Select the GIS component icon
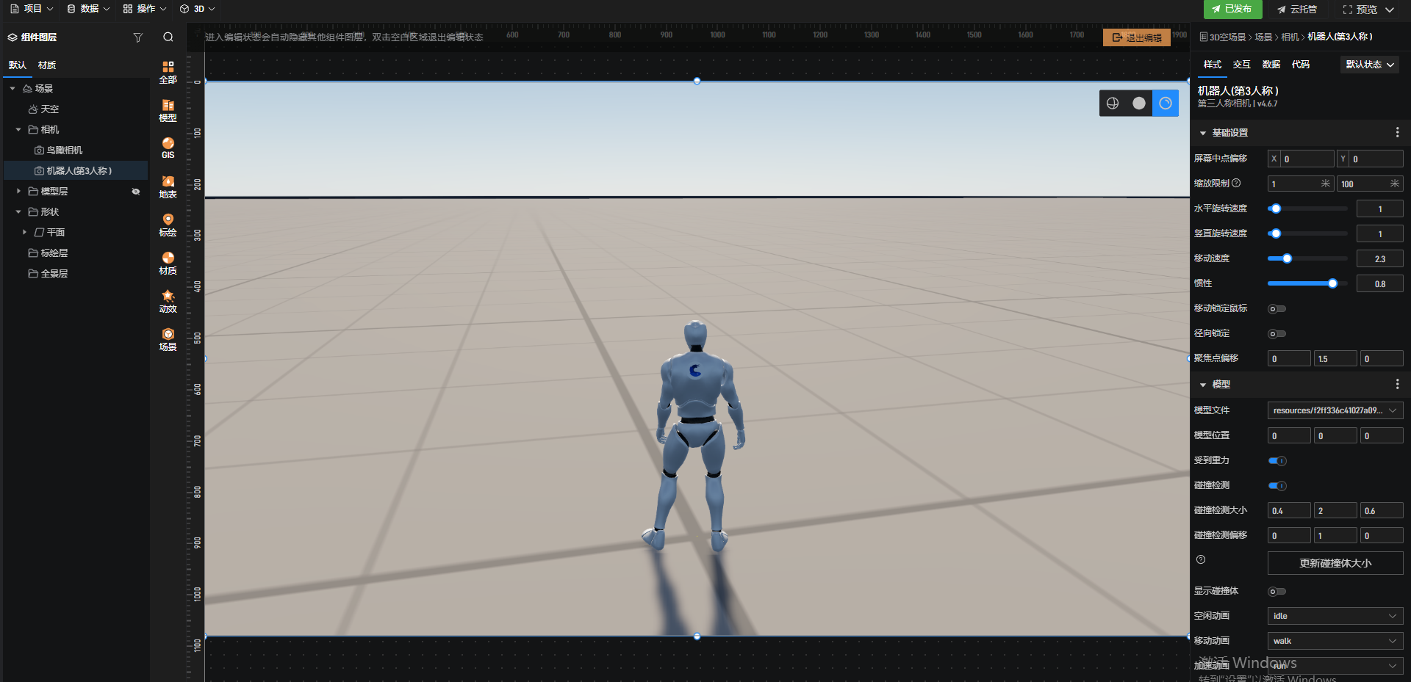The image size is (1411, 682). point(168,148)
